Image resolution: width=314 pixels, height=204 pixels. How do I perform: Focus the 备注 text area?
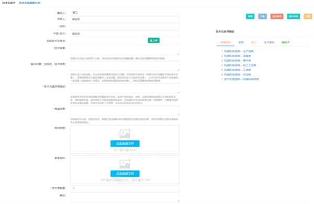pyautogui.click(x=125, y=197)
